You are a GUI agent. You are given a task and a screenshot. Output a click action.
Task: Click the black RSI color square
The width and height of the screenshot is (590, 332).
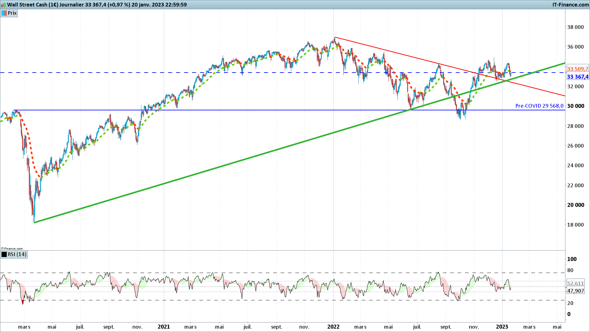(4, 255)
